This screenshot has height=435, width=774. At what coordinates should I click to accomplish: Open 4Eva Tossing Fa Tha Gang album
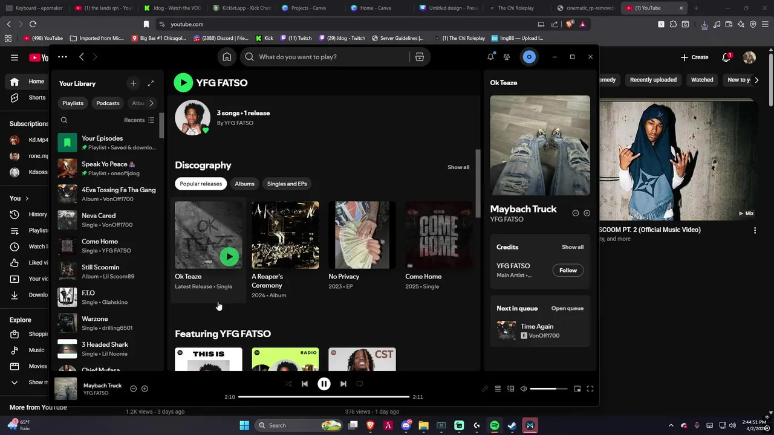click(107, 194)
